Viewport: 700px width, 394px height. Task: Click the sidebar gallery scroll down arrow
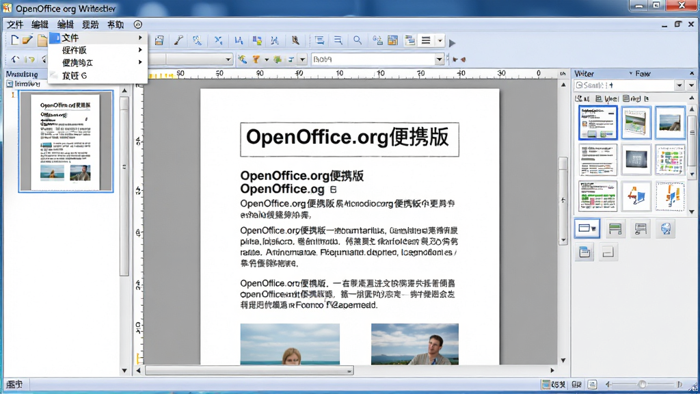[692, 212]
